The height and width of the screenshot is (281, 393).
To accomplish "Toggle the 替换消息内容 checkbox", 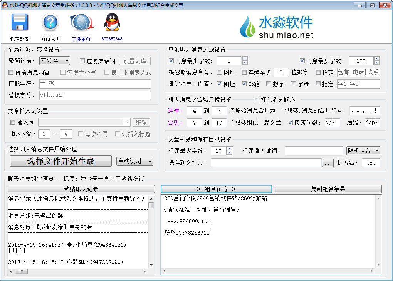I will [11, 72].
